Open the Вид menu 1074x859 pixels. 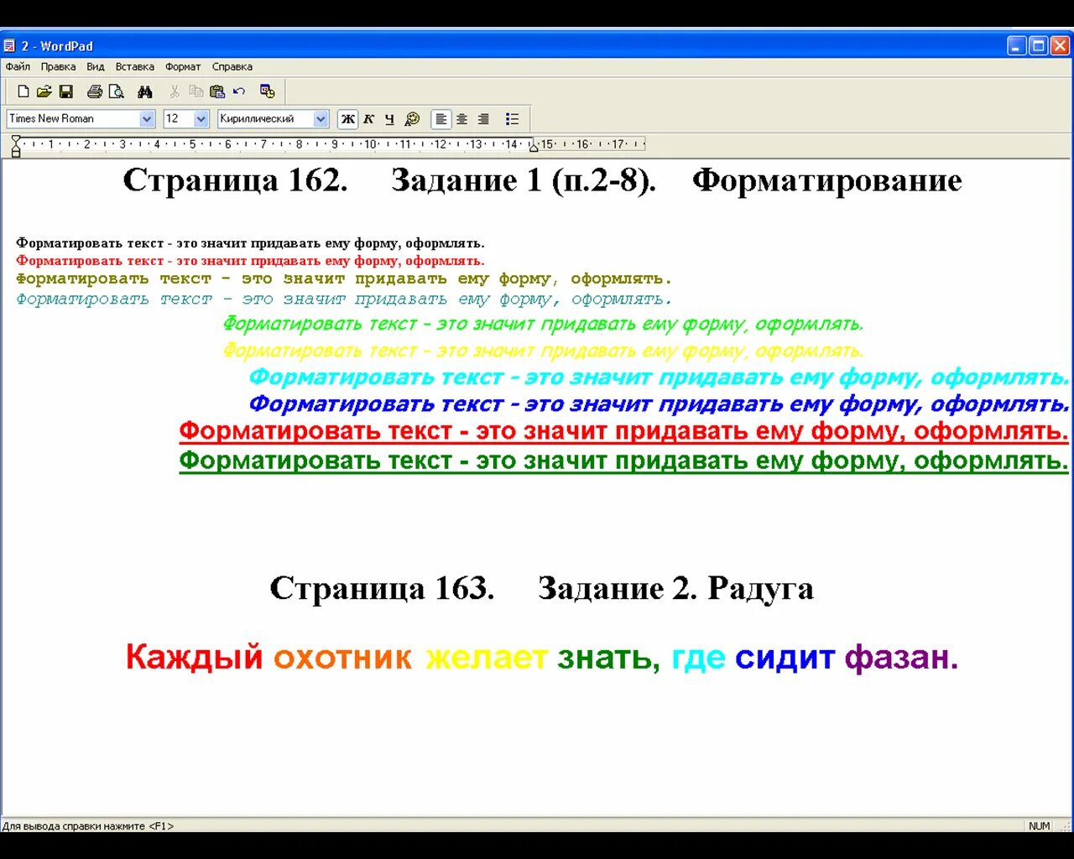[x=96, y=66]
